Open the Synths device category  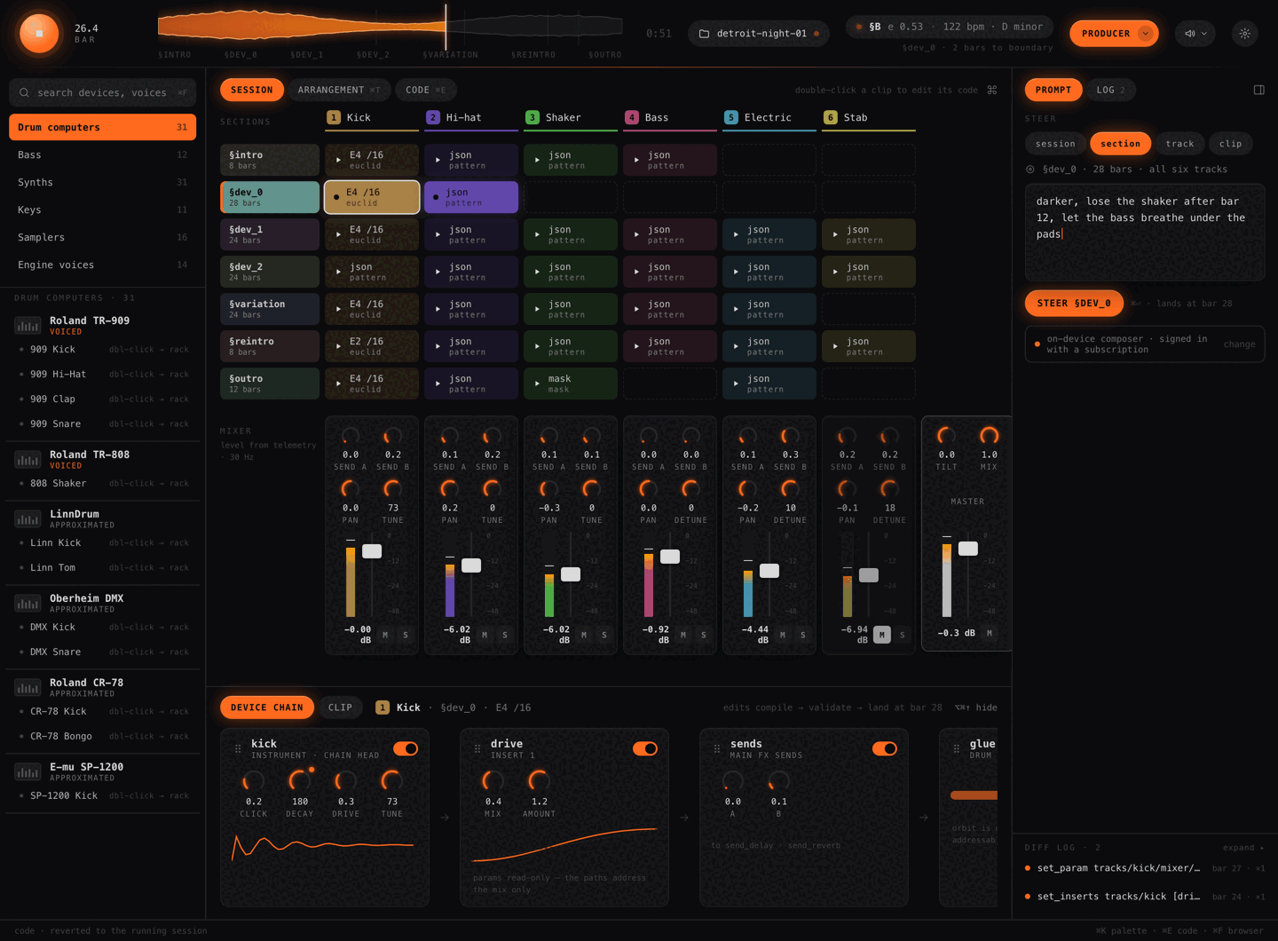coord(102,182)
